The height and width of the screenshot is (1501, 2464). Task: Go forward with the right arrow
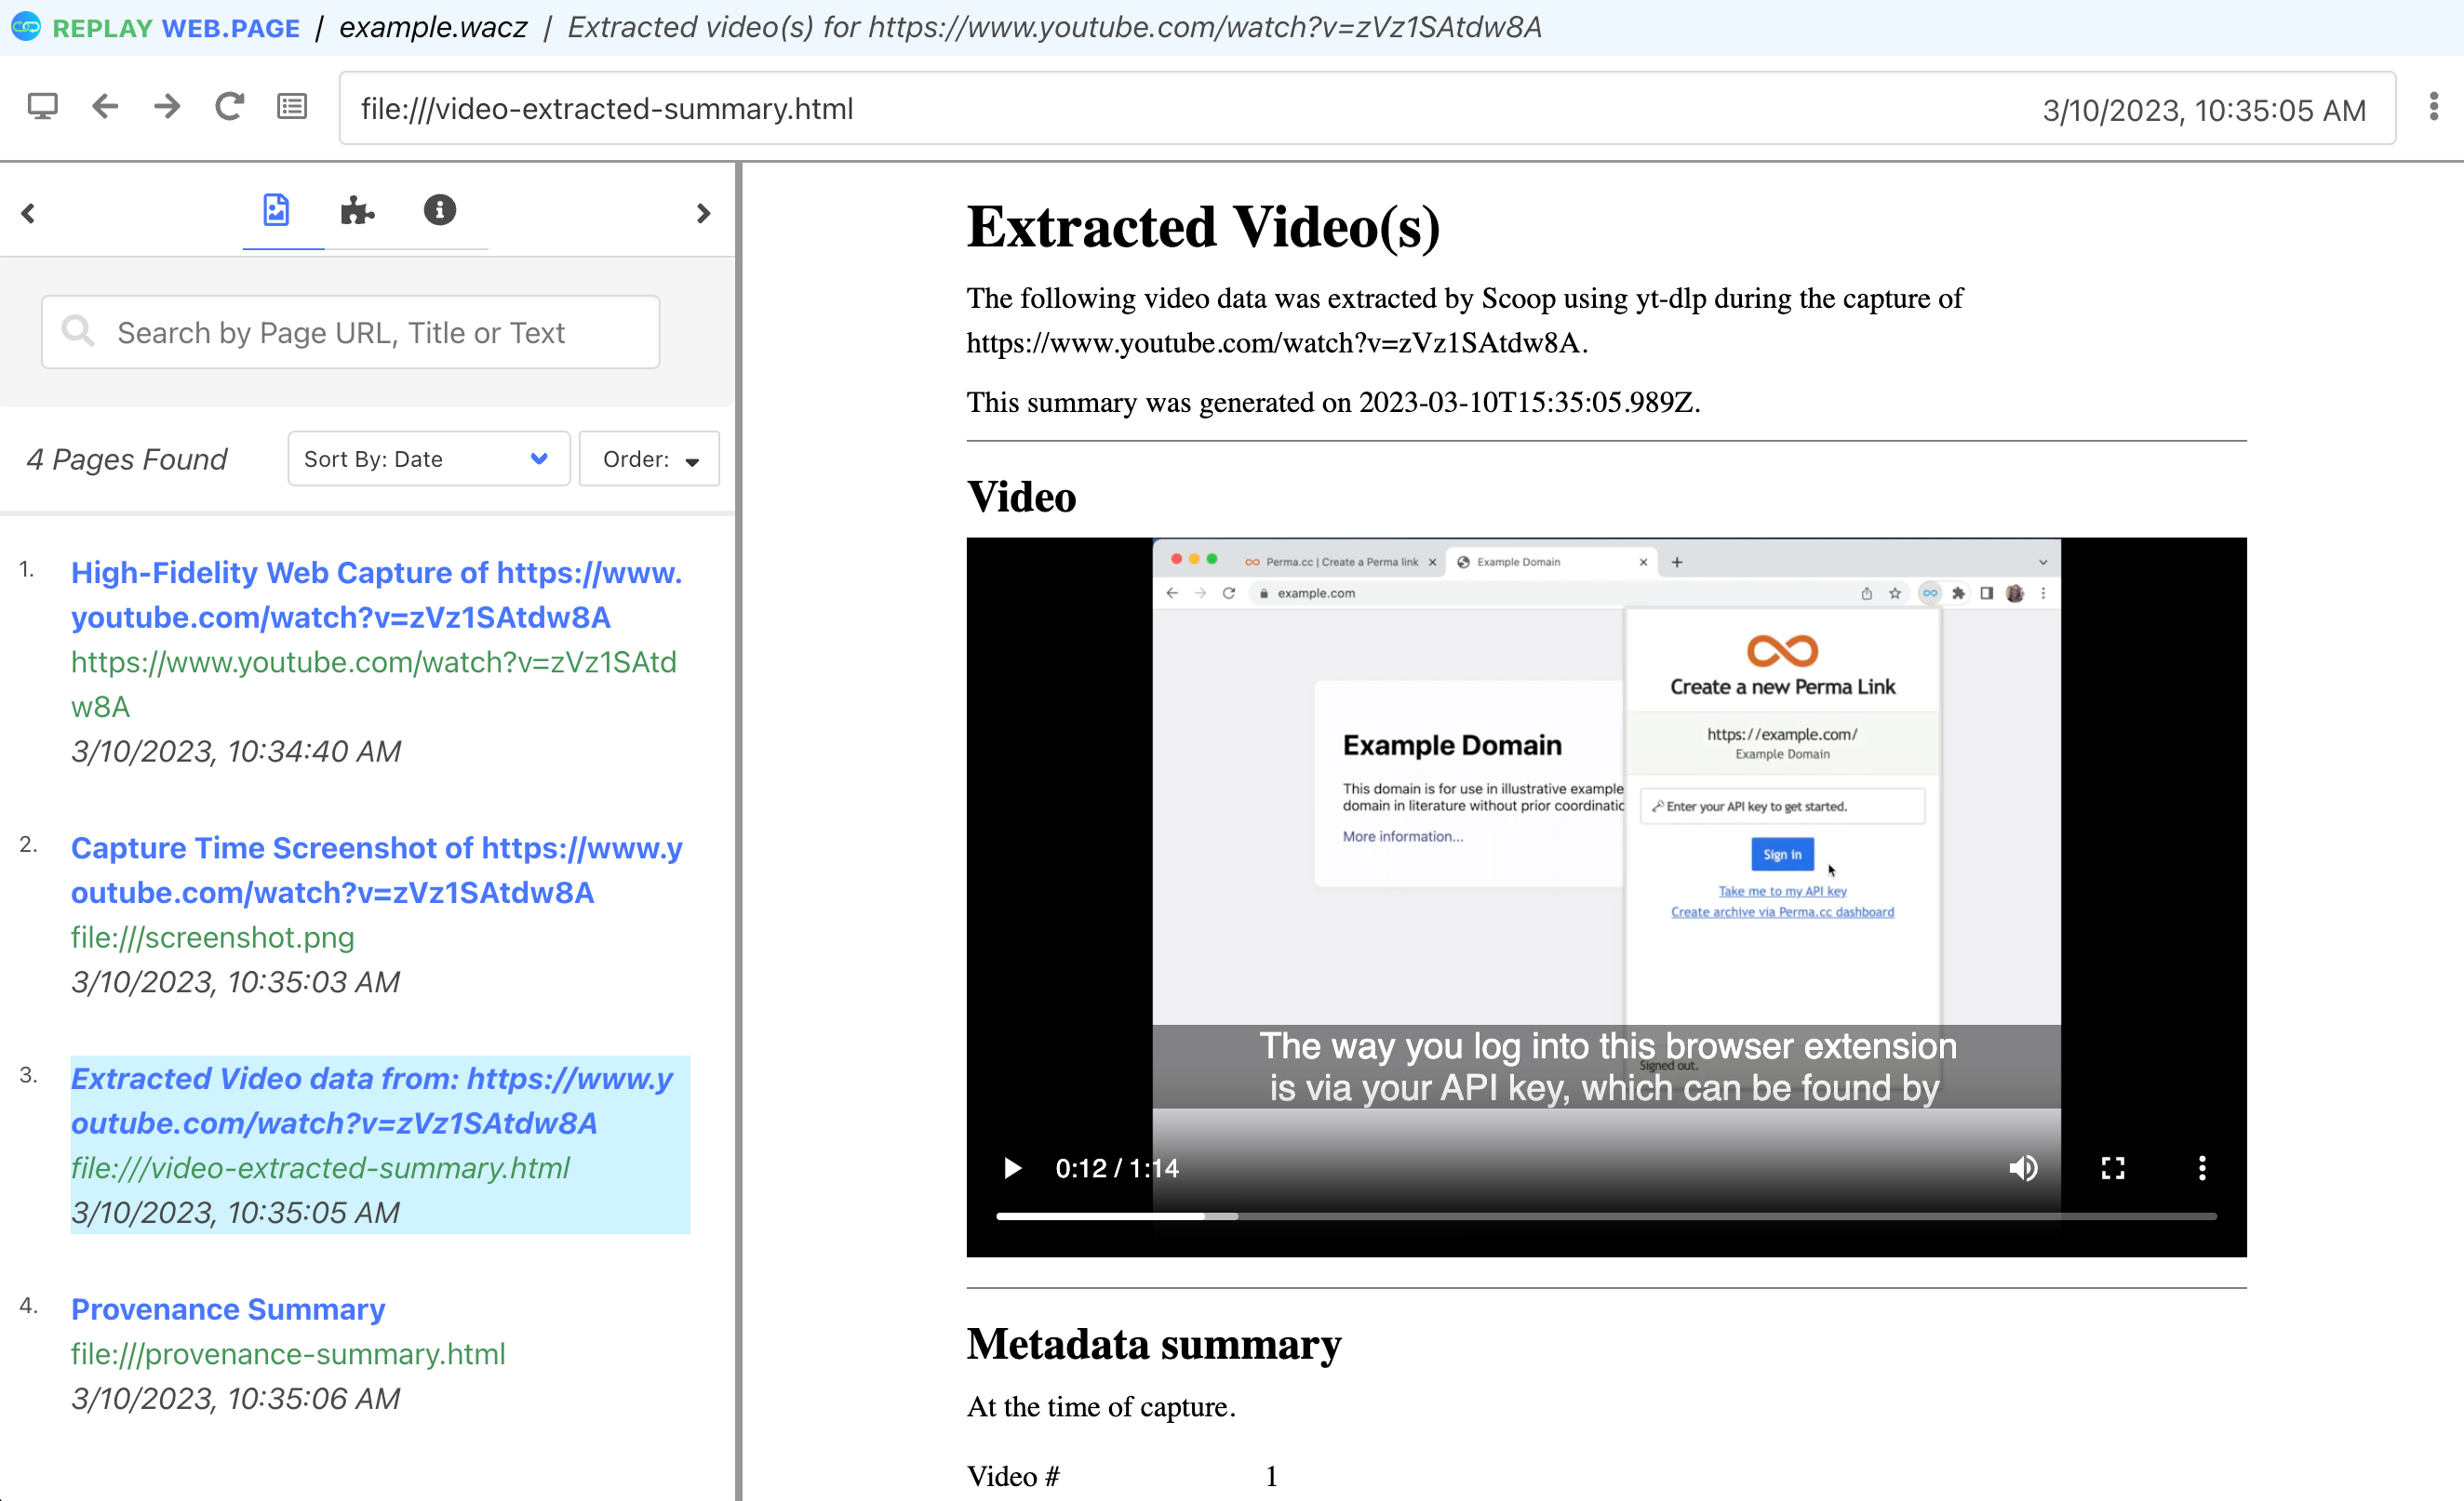pyautogui.click(x=167, y=107)
